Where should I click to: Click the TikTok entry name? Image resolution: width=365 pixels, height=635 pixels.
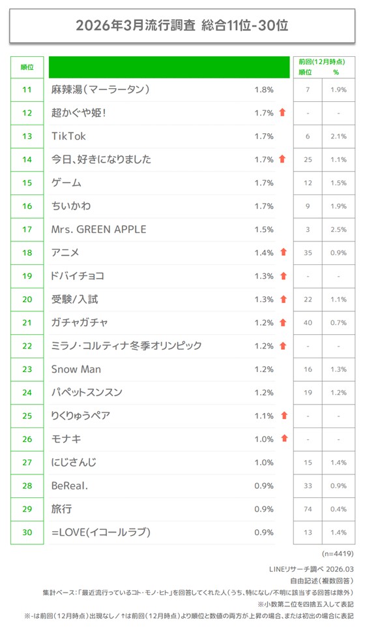68,136
